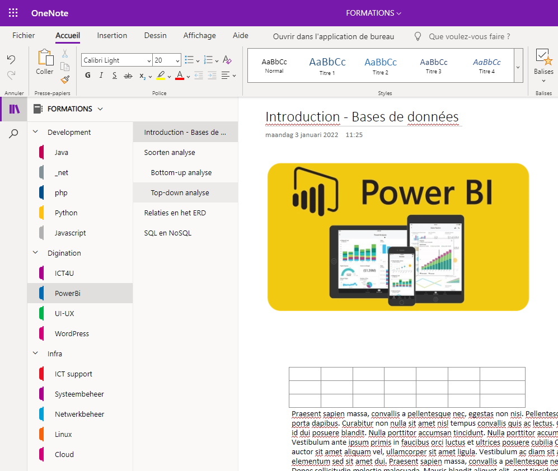The image size is (558, 471).
Task: Increase paragraph indent
Action: coord(212,76)
